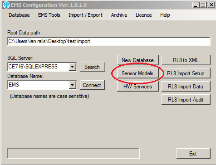Close the EMS Configuration window
Screen dimensions: 216x165
point(211,5)
